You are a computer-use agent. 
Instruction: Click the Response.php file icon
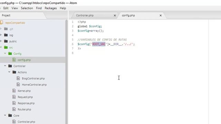point(14,103)
